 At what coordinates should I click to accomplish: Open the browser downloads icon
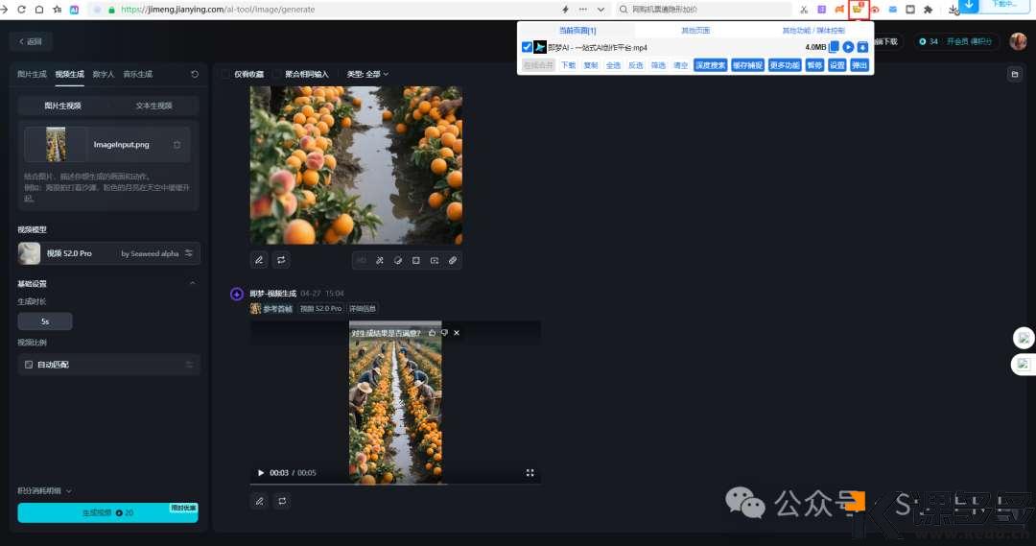coord(953,10)
